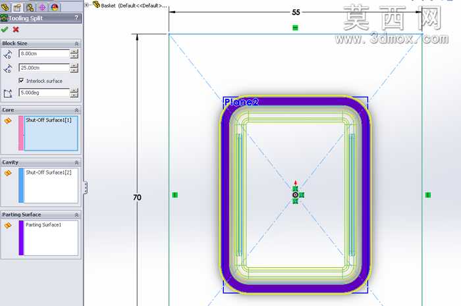This screenshot has height=306, width=461.
Task: Click the left edge vertical relation marker
Action: click(x=175, y=195)
